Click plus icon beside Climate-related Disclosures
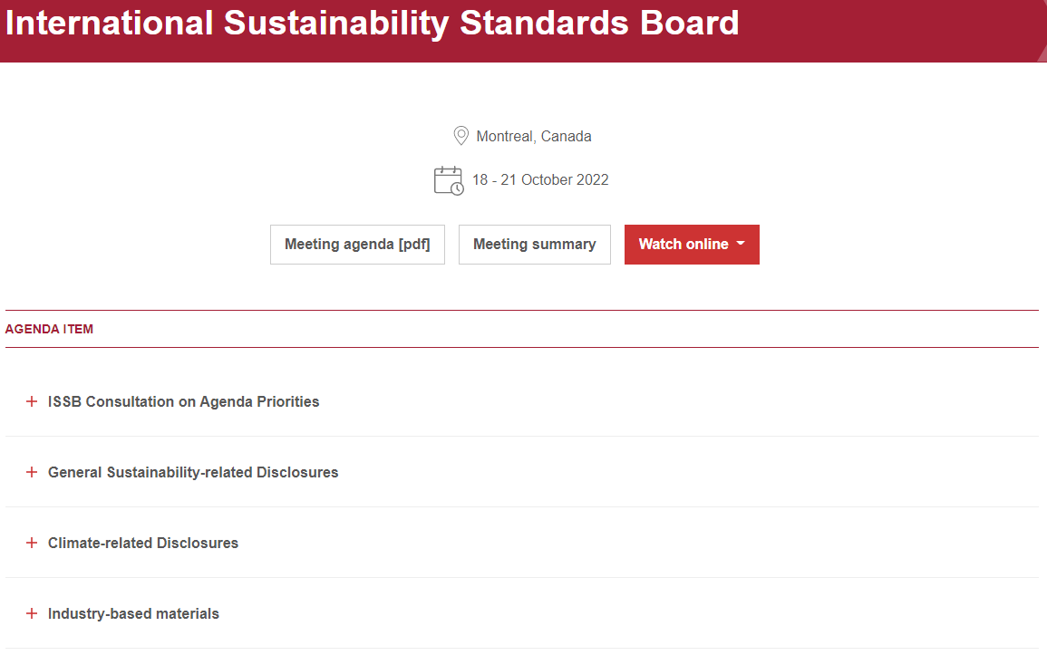The image size is (1047, 655). tap(32, 543)
